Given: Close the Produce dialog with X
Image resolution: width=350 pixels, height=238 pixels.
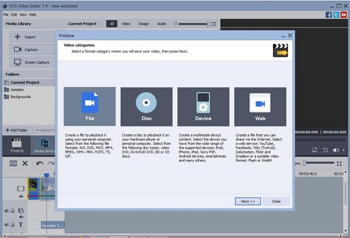Looking at the screenshot, I should (290, 35).
